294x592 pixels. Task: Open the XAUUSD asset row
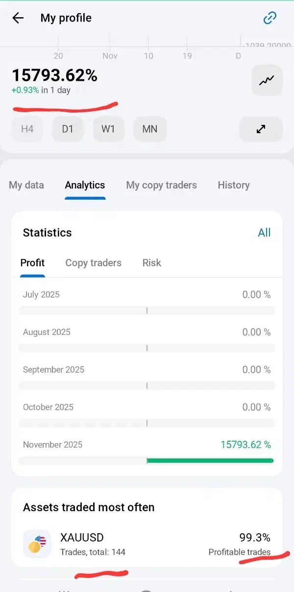pyautogui.click(x=147, y=544)
